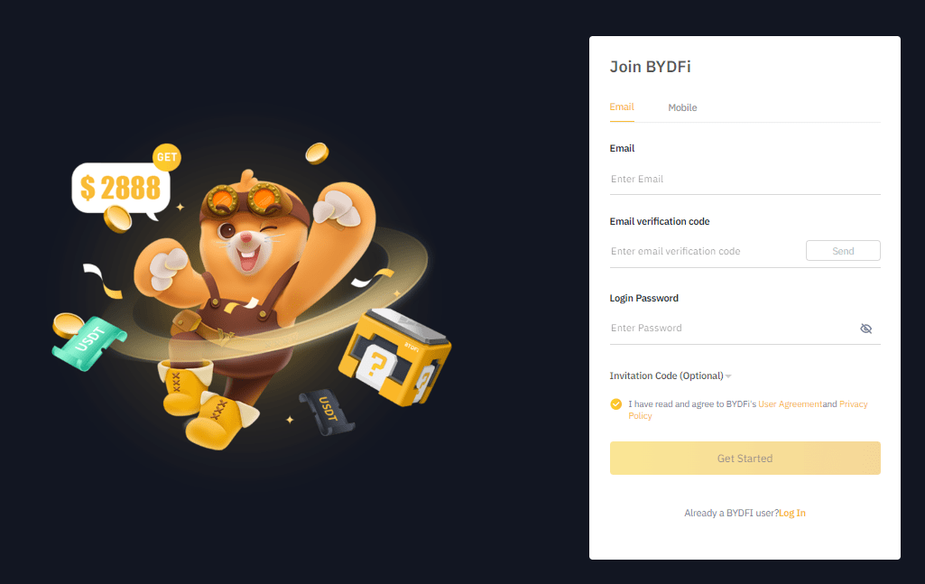
Task: Switch to the Mobile tab
Action: click(682, 107)
